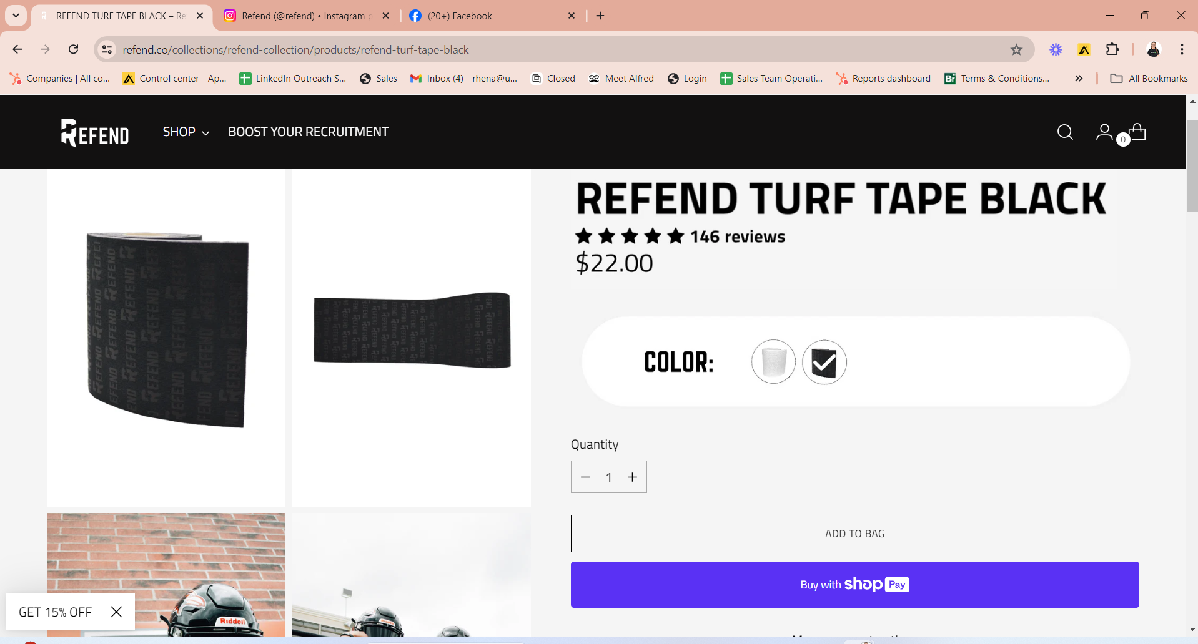Go back with the browser back arrow
Viewport: 1198px width, 644px height.
(x=17, y=49)
